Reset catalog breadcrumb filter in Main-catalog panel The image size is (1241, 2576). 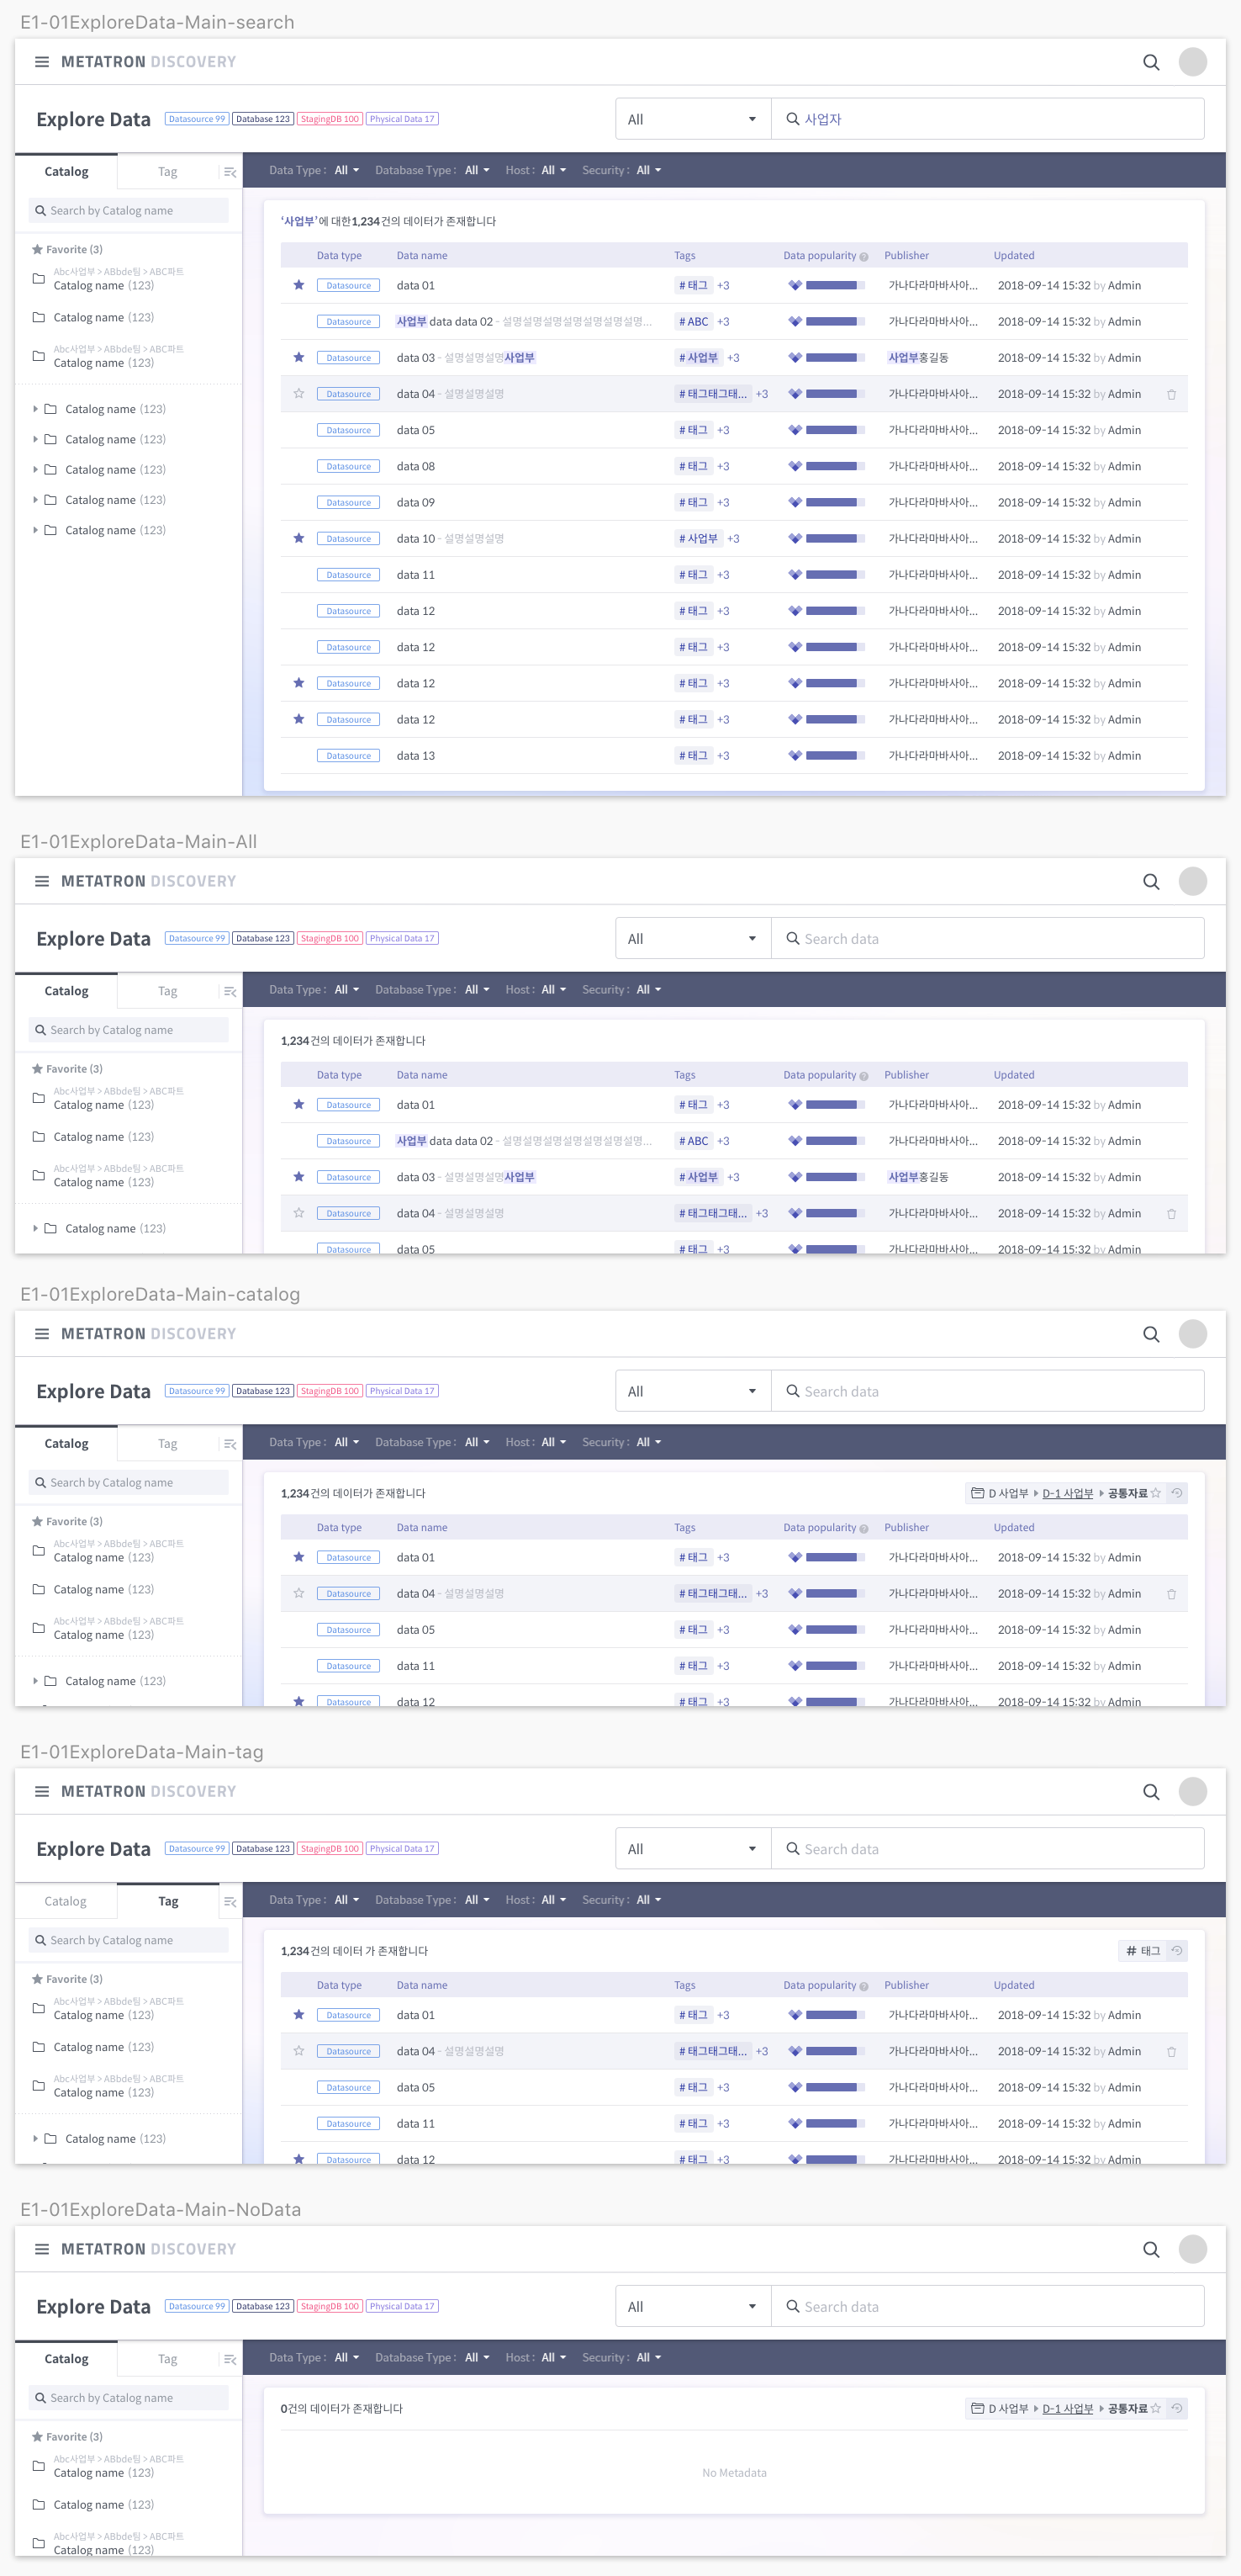tap(1177, 1493)
